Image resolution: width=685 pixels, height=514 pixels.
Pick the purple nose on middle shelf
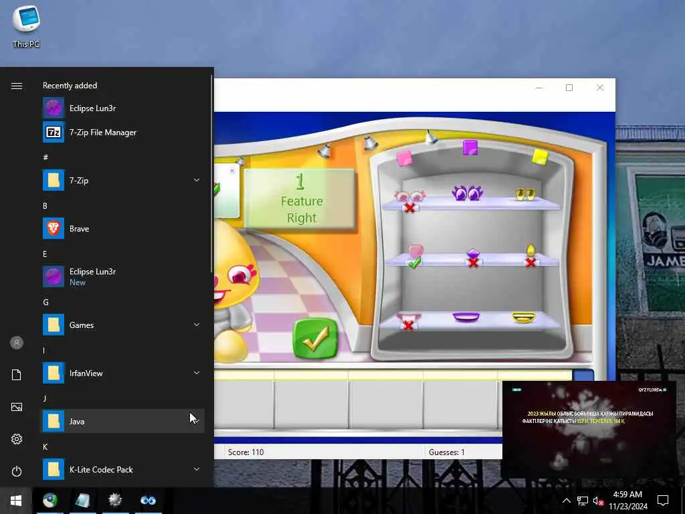click(473, 254)
